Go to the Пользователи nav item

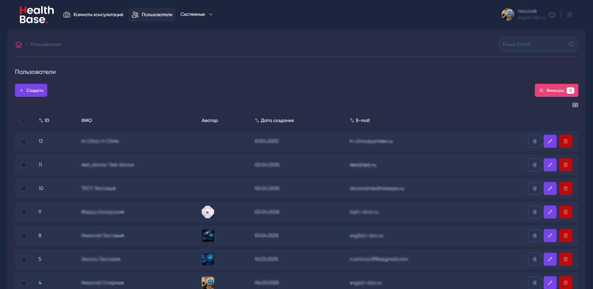[152, 15]
